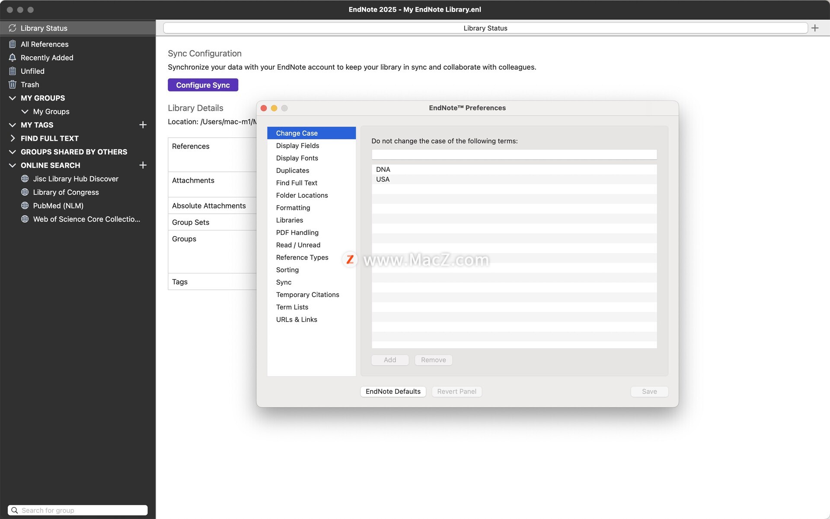
Task: Click the Add term button
Action: point(390,360)
